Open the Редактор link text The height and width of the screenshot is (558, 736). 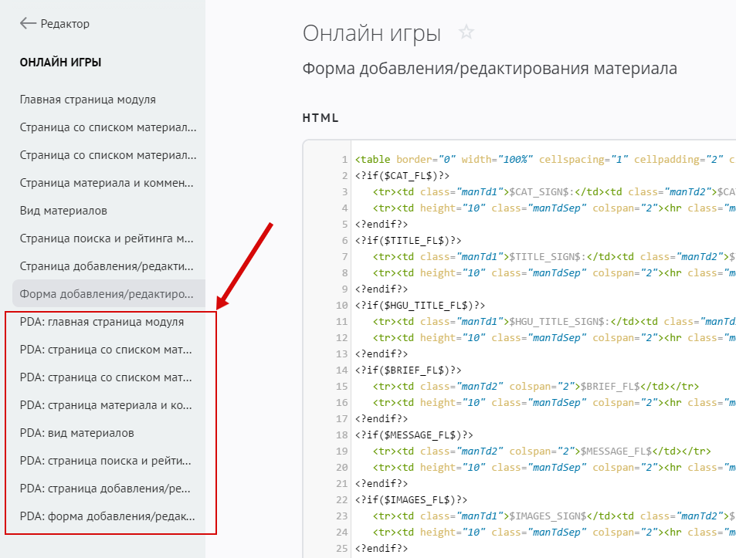click(x=65, y=24)
